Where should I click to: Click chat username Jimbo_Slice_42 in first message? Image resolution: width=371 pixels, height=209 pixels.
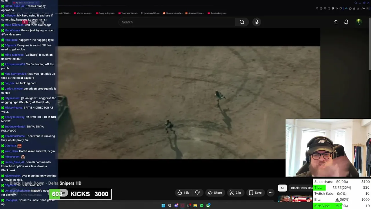[x=14, y=6]
